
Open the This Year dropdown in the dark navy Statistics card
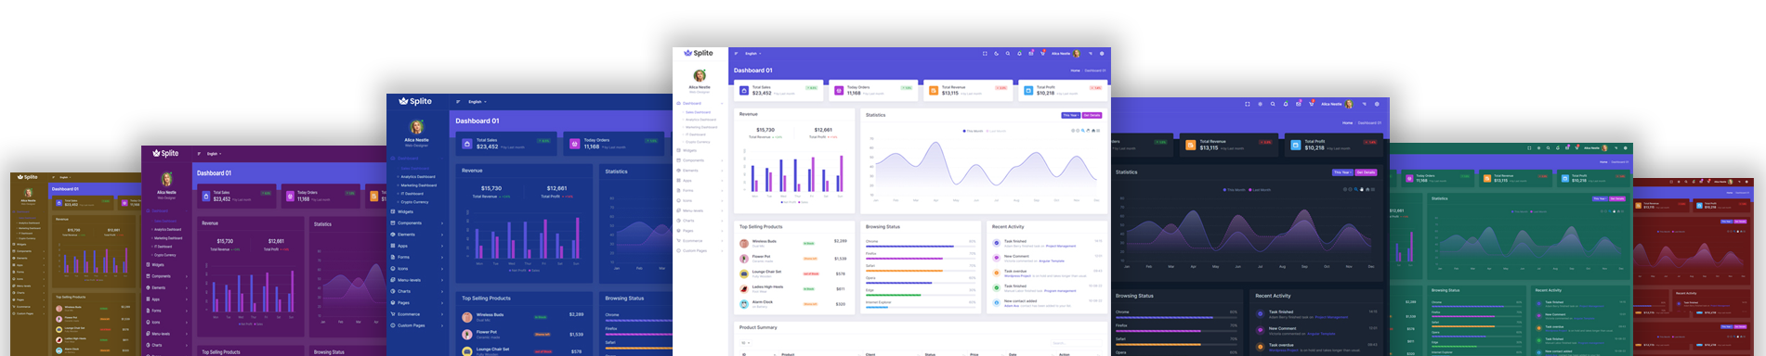click(1343, 172)
